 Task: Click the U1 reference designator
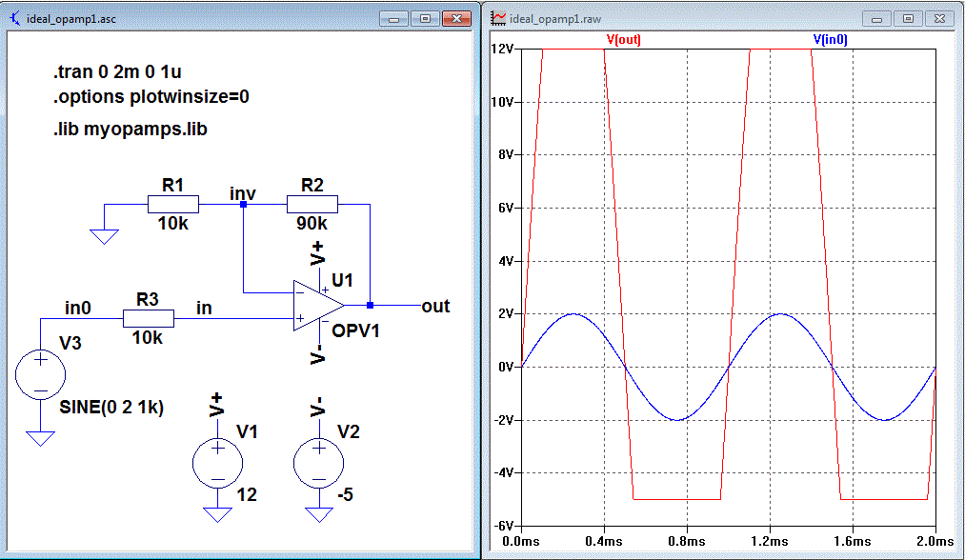point(342,281)
